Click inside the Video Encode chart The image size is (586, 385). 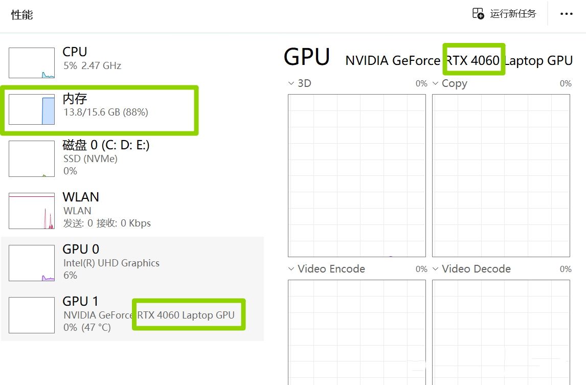pyautogui.click(x=357, y=331)
